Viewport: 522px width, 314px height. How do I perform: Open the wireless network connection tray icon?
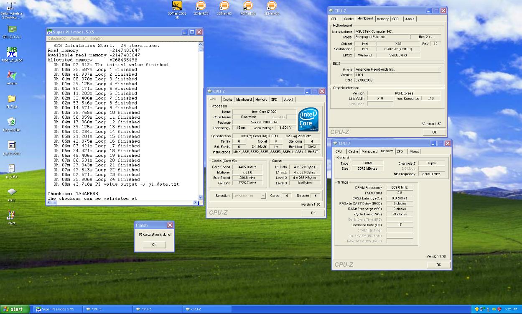pos(483,309)
